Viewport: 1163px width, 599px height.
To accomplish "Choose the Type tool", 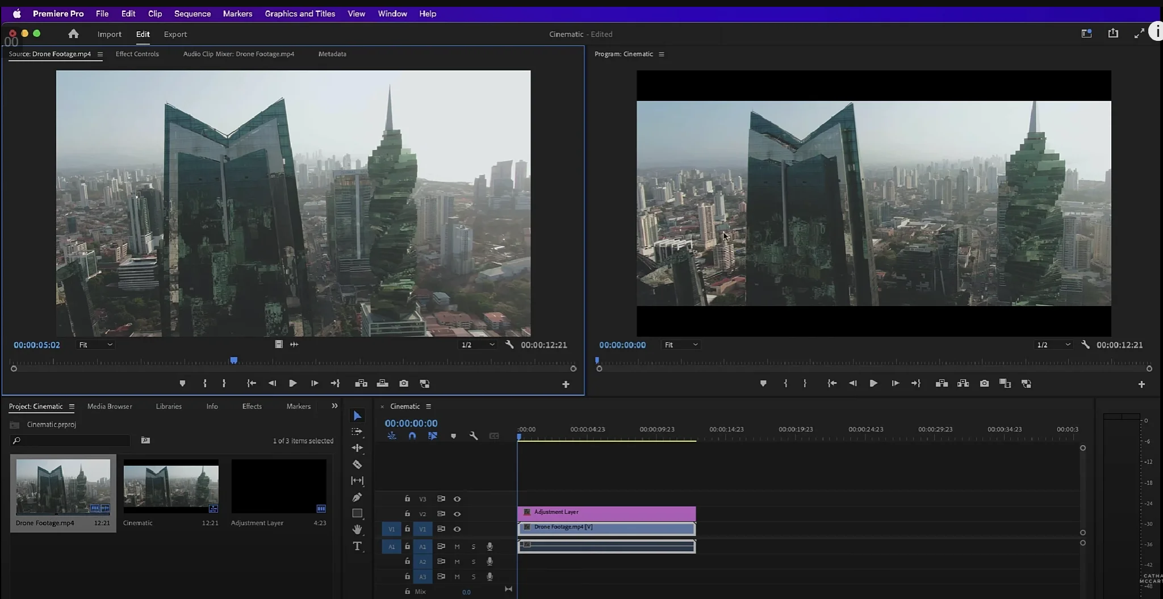I will click(357, 546).
